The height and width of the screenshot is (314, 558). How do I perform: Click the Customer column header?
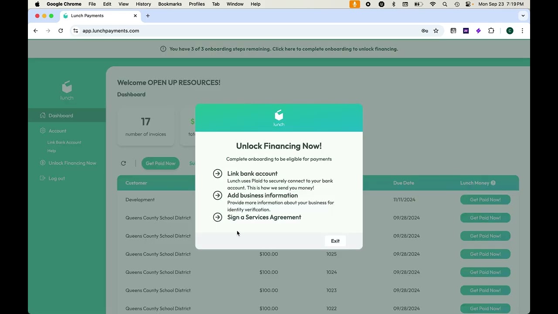(x=136, y=183)
